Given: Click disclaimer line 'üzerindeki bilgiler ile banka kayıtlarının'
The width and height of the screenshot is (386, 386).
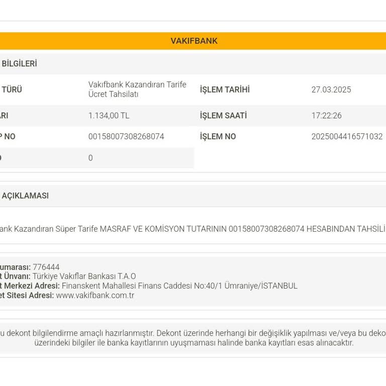Looking at the screenshot, I should [194, 343].
